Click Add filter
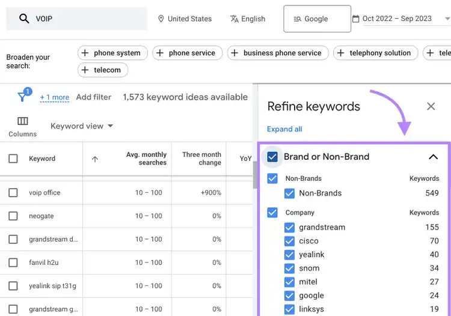 [93, 97]
